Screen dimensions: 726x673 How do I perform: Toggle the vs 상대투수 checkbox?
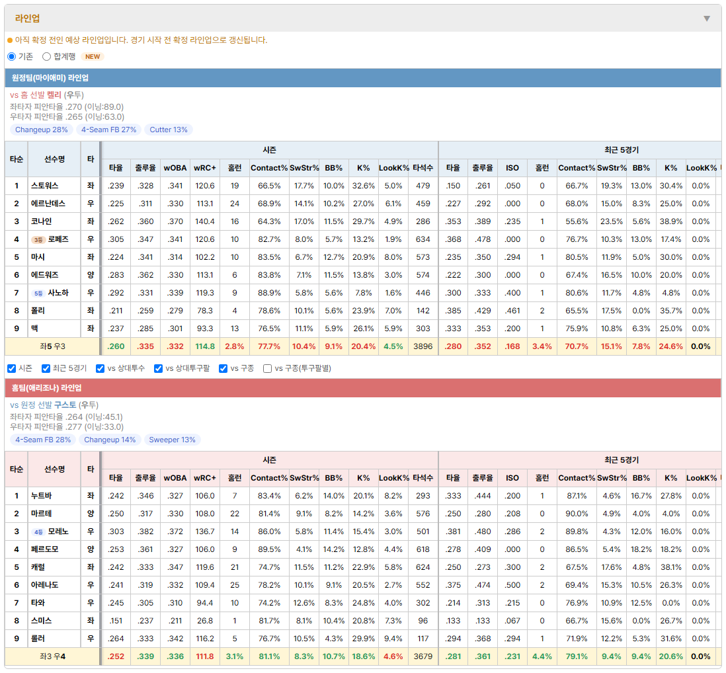[100, 368]
